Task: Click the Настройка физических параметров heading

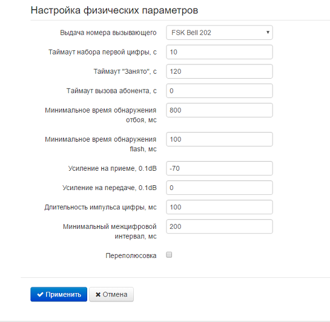Action: tap(114, 10)
